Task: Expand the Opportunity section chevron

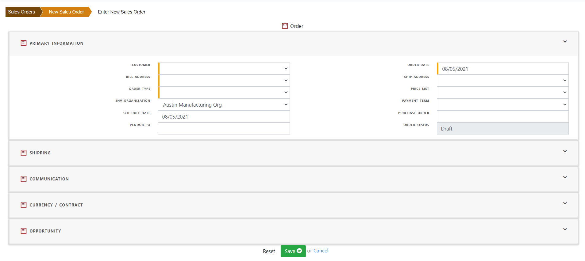Action: tap(565, 229)
